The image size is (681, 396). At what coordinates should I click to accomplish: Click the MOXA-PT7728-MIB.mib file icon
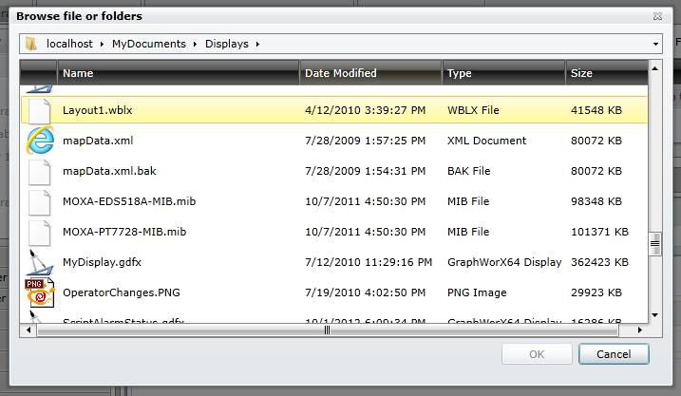click(39, 232)
